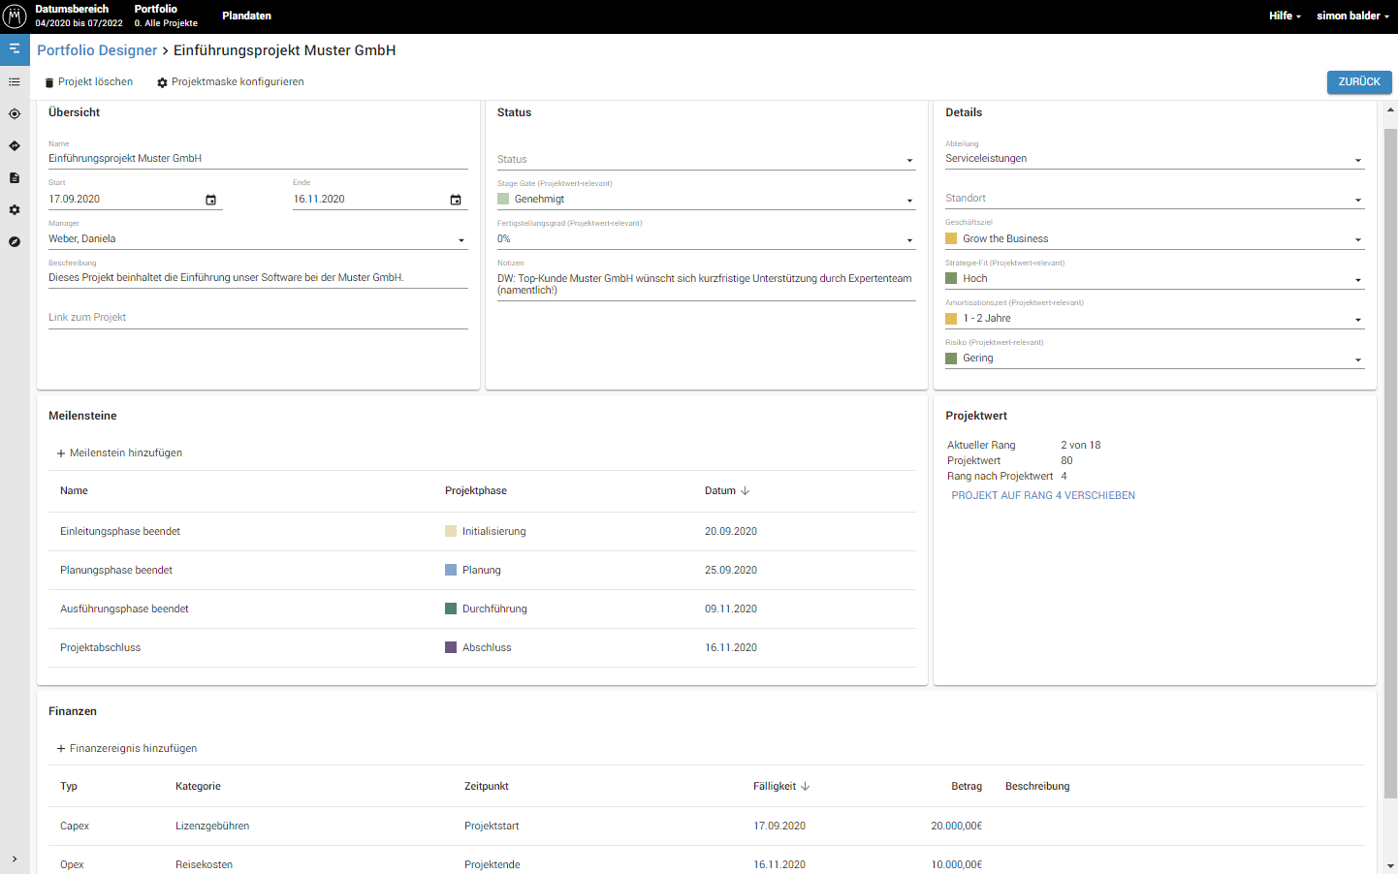Sort finances by the Fälligkeit column header

781,787
